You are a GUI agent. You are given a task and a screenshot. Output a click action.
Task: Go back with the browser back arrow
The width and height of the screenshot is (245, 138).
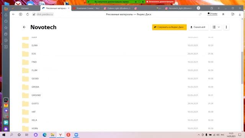click(13, 14)
